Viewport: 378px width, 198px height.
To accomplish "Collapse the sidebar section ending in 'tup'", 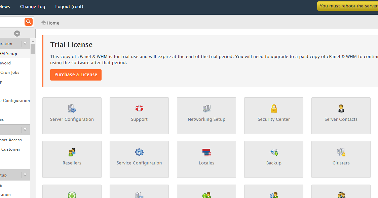I will 25,175.
